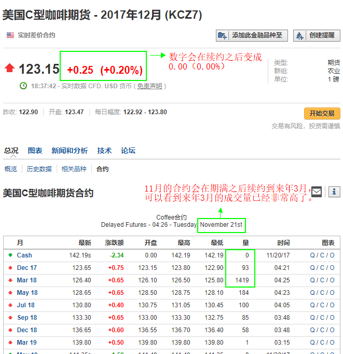This screenshot has width=343, height=354.
Task: Click the 开盘 value 123.47
Action: pyautogui.click(x=74, y=112)
